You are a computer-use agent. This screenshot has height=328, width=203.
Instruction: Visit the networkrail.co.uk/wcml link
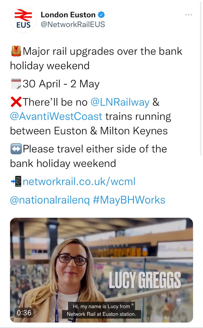[x=79, y=182]
